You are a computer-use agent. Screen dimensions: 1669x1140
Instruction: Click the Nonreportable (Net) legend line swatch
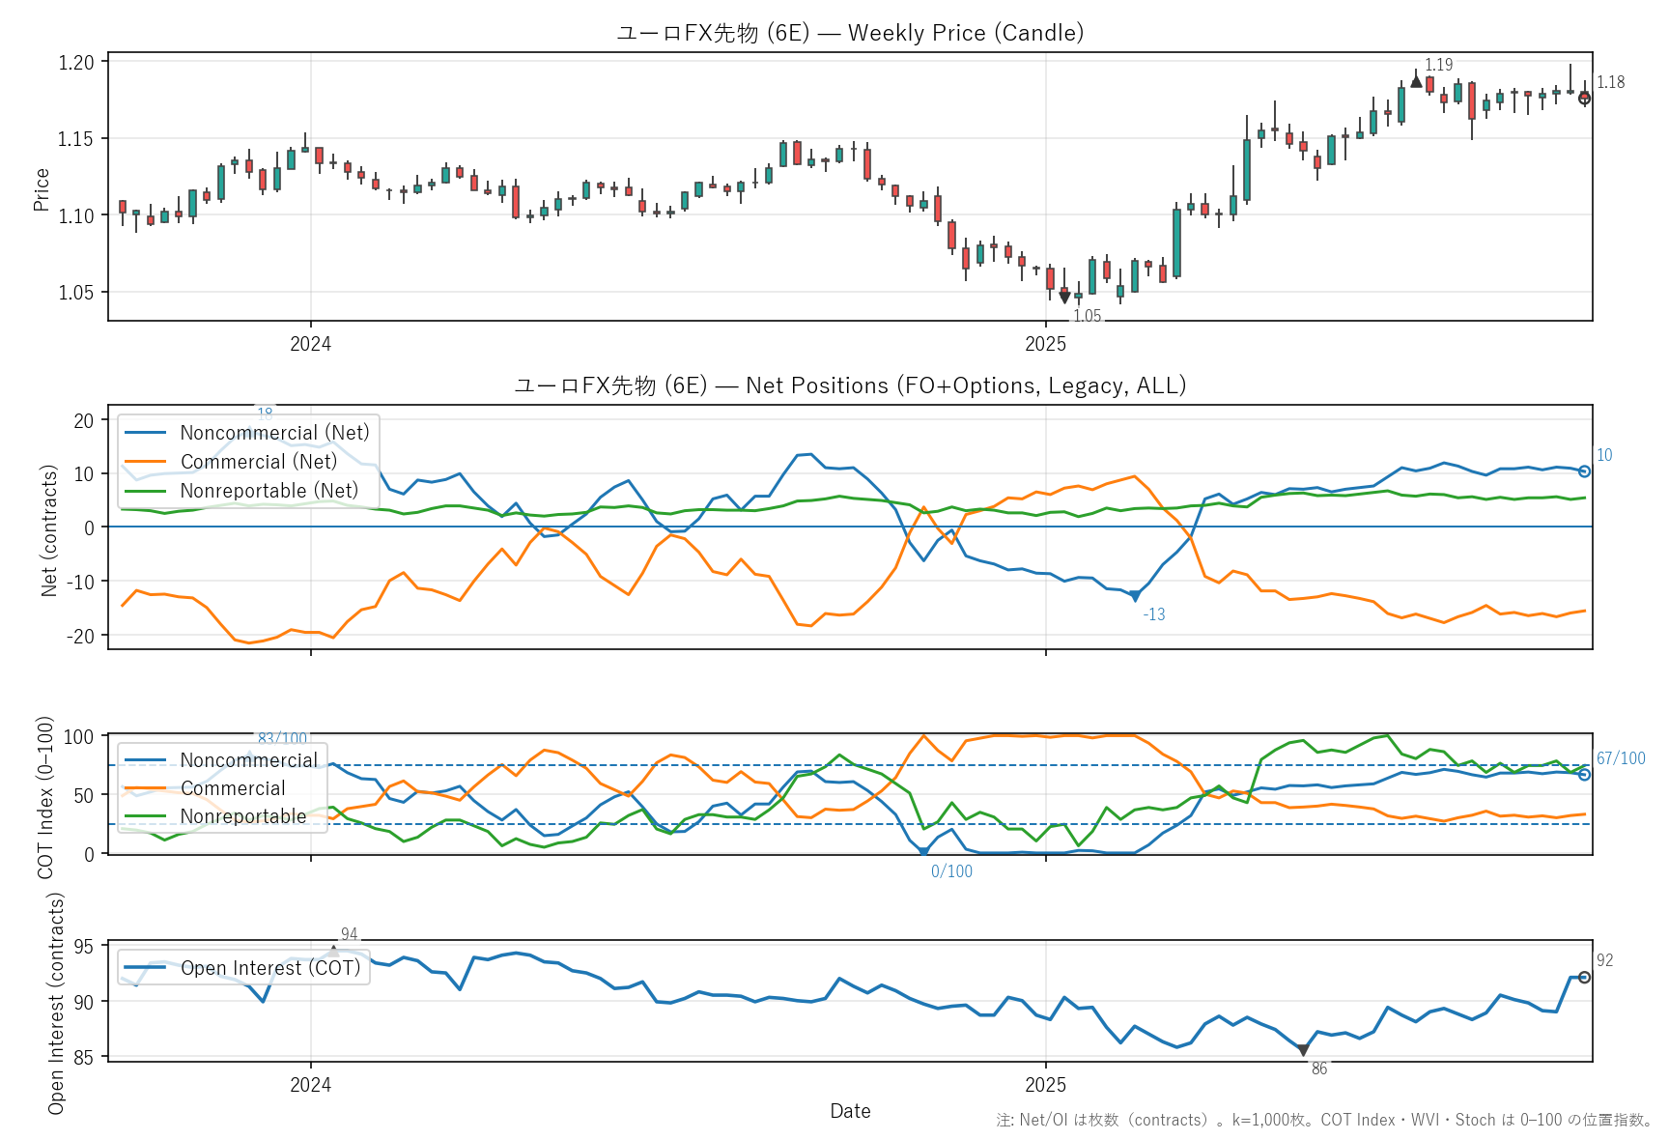tap(146, 491)
